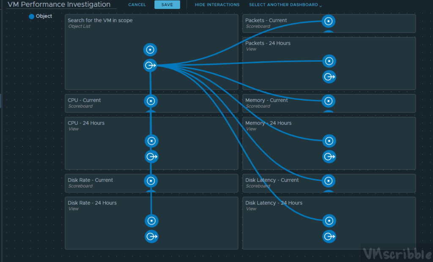Select the Packets - 24 Hours widget title
Image resolution: width=433 pixels, height=262 pixels.
[x=268, y=43]
